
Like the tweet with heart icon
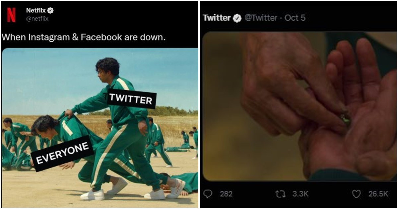click(x=356, y=194)
